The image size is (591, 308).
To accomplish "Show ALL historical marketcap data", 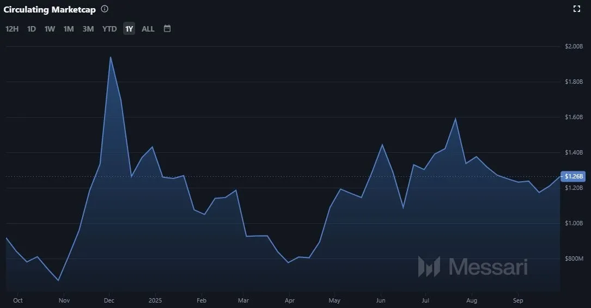I will [x=148, y=29].
